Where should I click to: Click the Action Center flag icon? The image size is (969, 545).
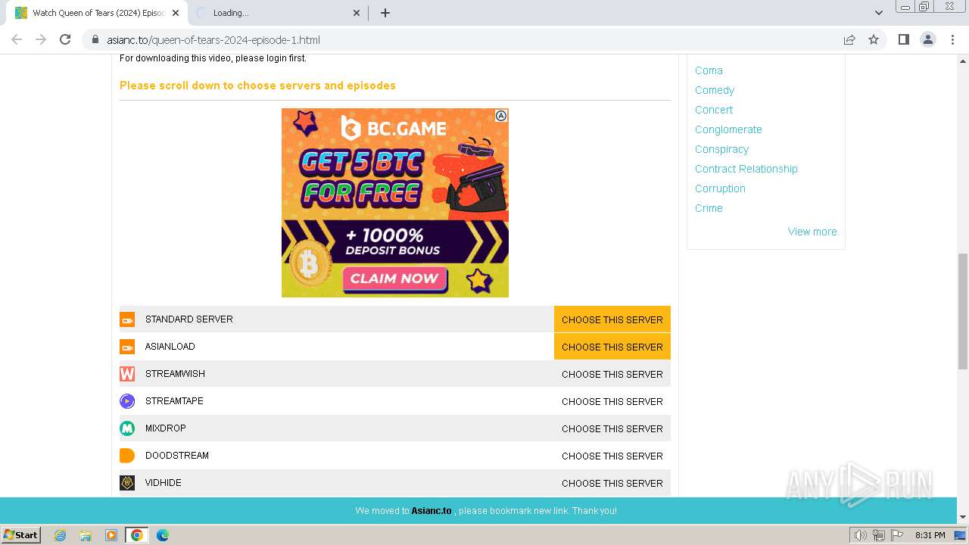click(x=897, y=535)
